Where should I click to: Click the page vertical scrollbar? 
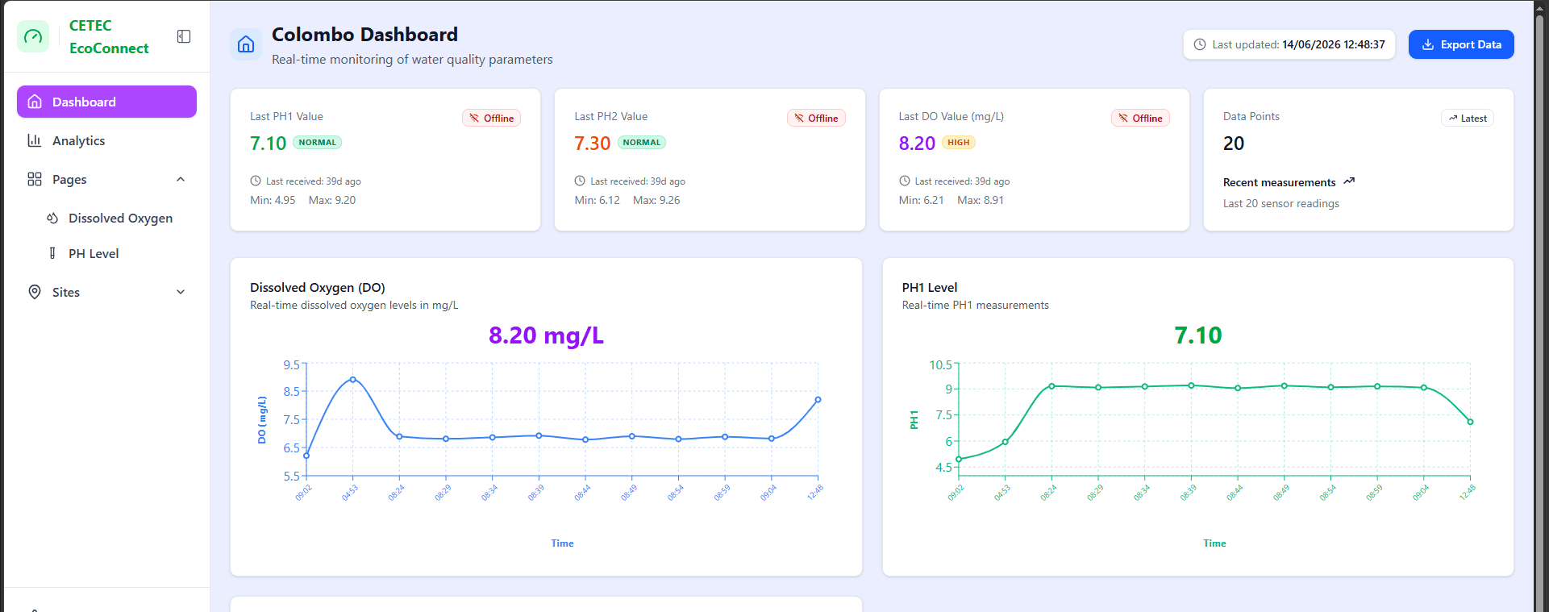(x=1540, y=306)
